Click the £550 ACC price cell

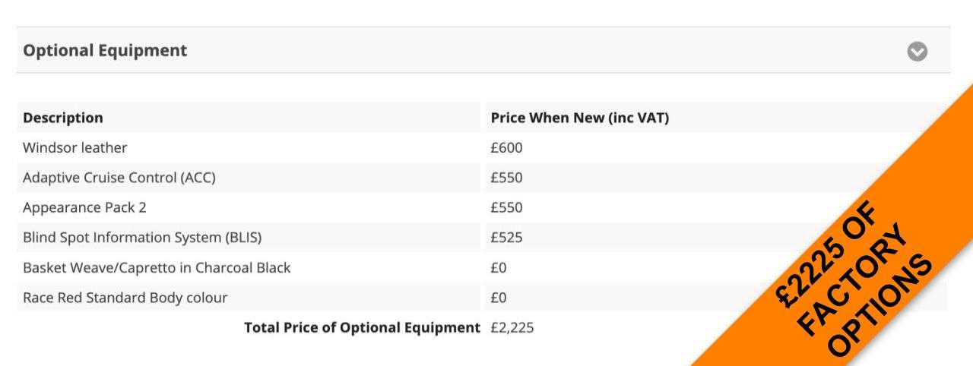(x=506, y=178)
